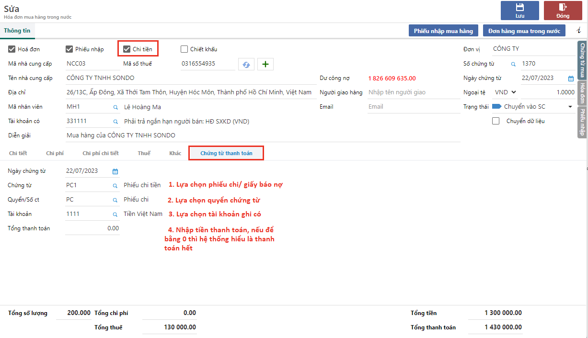Click search icon in Tài khoản có field
This screenshot has width=588, height=338.
(115, 122)
